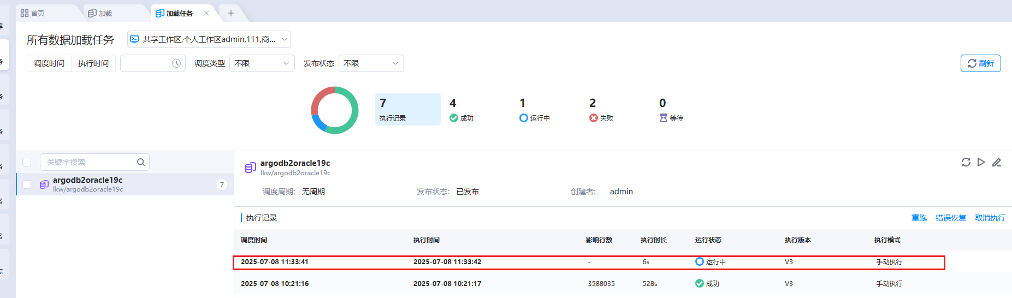Click the refresh icon in task detail header
Viewport: 1012px width, 298px height.
(966, 162)
